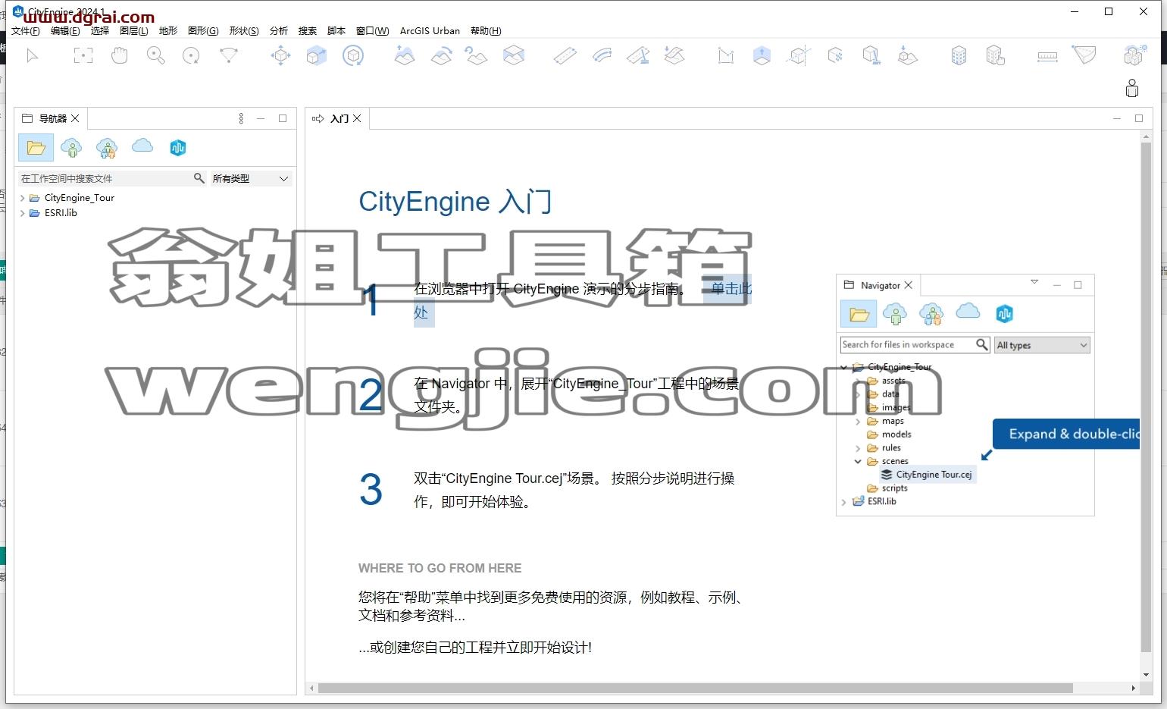1167x709 pixels.
Task: Open the 编辑(E) menu
Action: tap(65, 31)
